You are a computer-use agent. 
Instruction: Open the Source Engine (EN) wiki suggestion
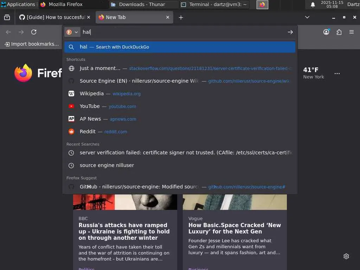pos(180,81)
